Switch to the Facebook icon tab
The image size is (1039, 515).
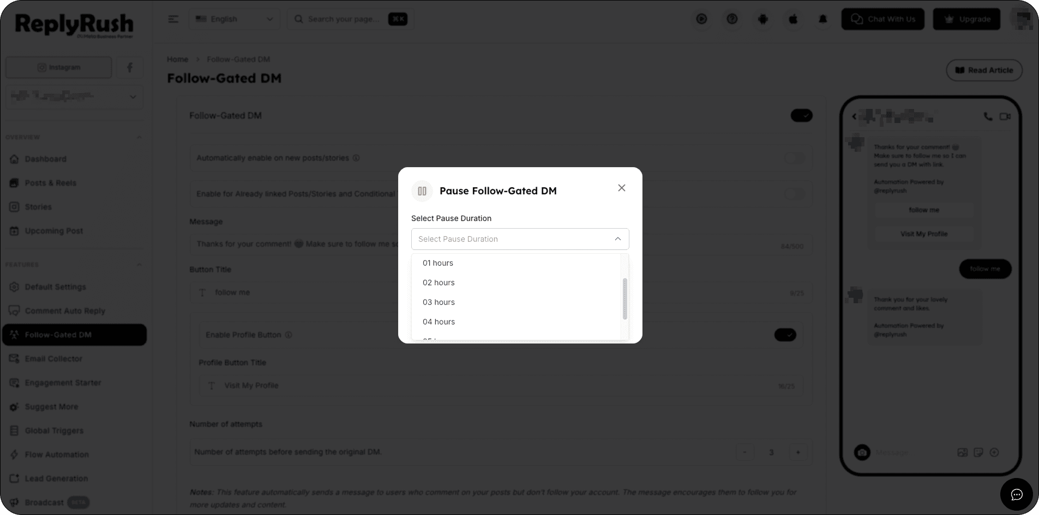tap(130, 68)
